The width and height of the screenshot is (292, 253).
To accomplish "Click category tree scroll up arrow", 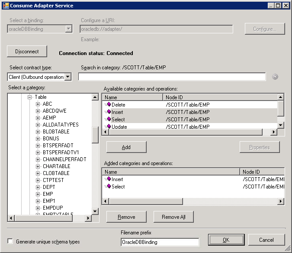I will click(x=95, y=97).
